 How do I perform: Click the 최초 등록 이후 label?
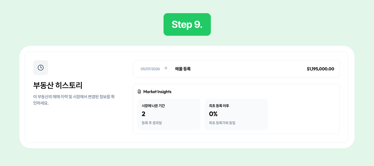coord(219,106)
